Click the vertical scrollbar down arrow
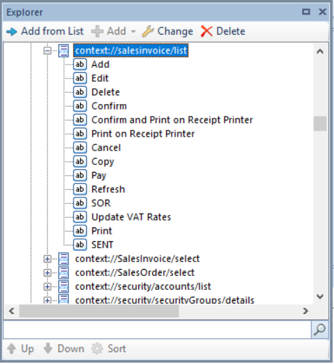 [x=320, y=297]
